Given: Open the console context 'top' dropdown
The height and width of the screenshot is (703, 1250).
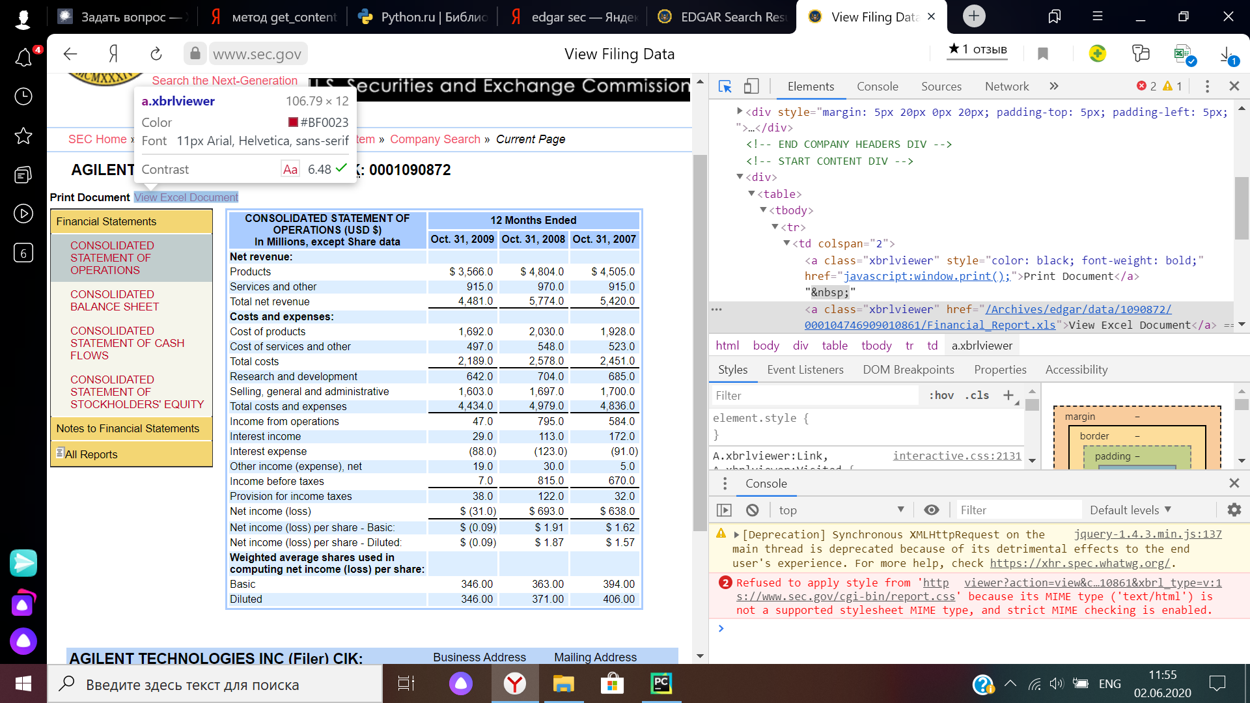Looking at the screenshot, I should (x=841, y=510).
